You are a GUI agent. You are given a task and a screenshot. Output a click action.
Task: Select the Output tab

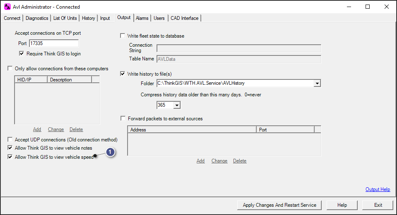(124, 17)
